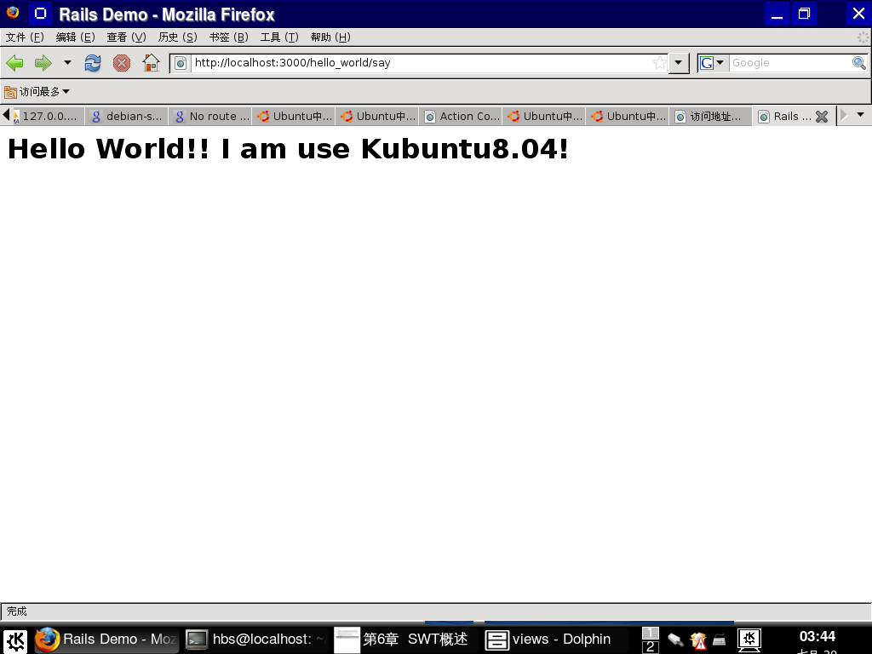
Task: Click the site identity icon in the address bar
Action: click(x=181, y=63)
